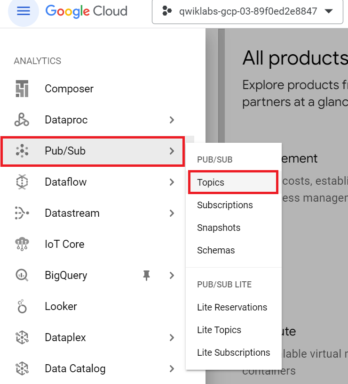Click the Data Catalog icon
This screenshot has width=348, height=384.
coord(22,368)
